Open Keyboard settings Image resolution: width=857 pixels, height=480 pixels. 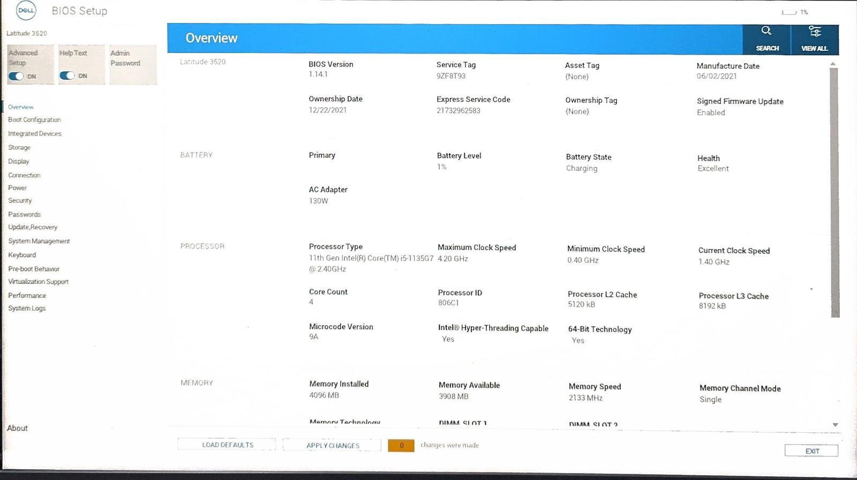[x=22, y=255]
